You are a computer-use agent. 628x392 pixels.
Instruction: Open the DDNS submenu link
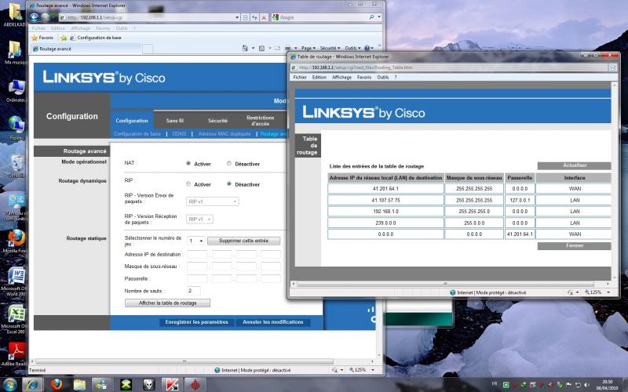[179, 134]
